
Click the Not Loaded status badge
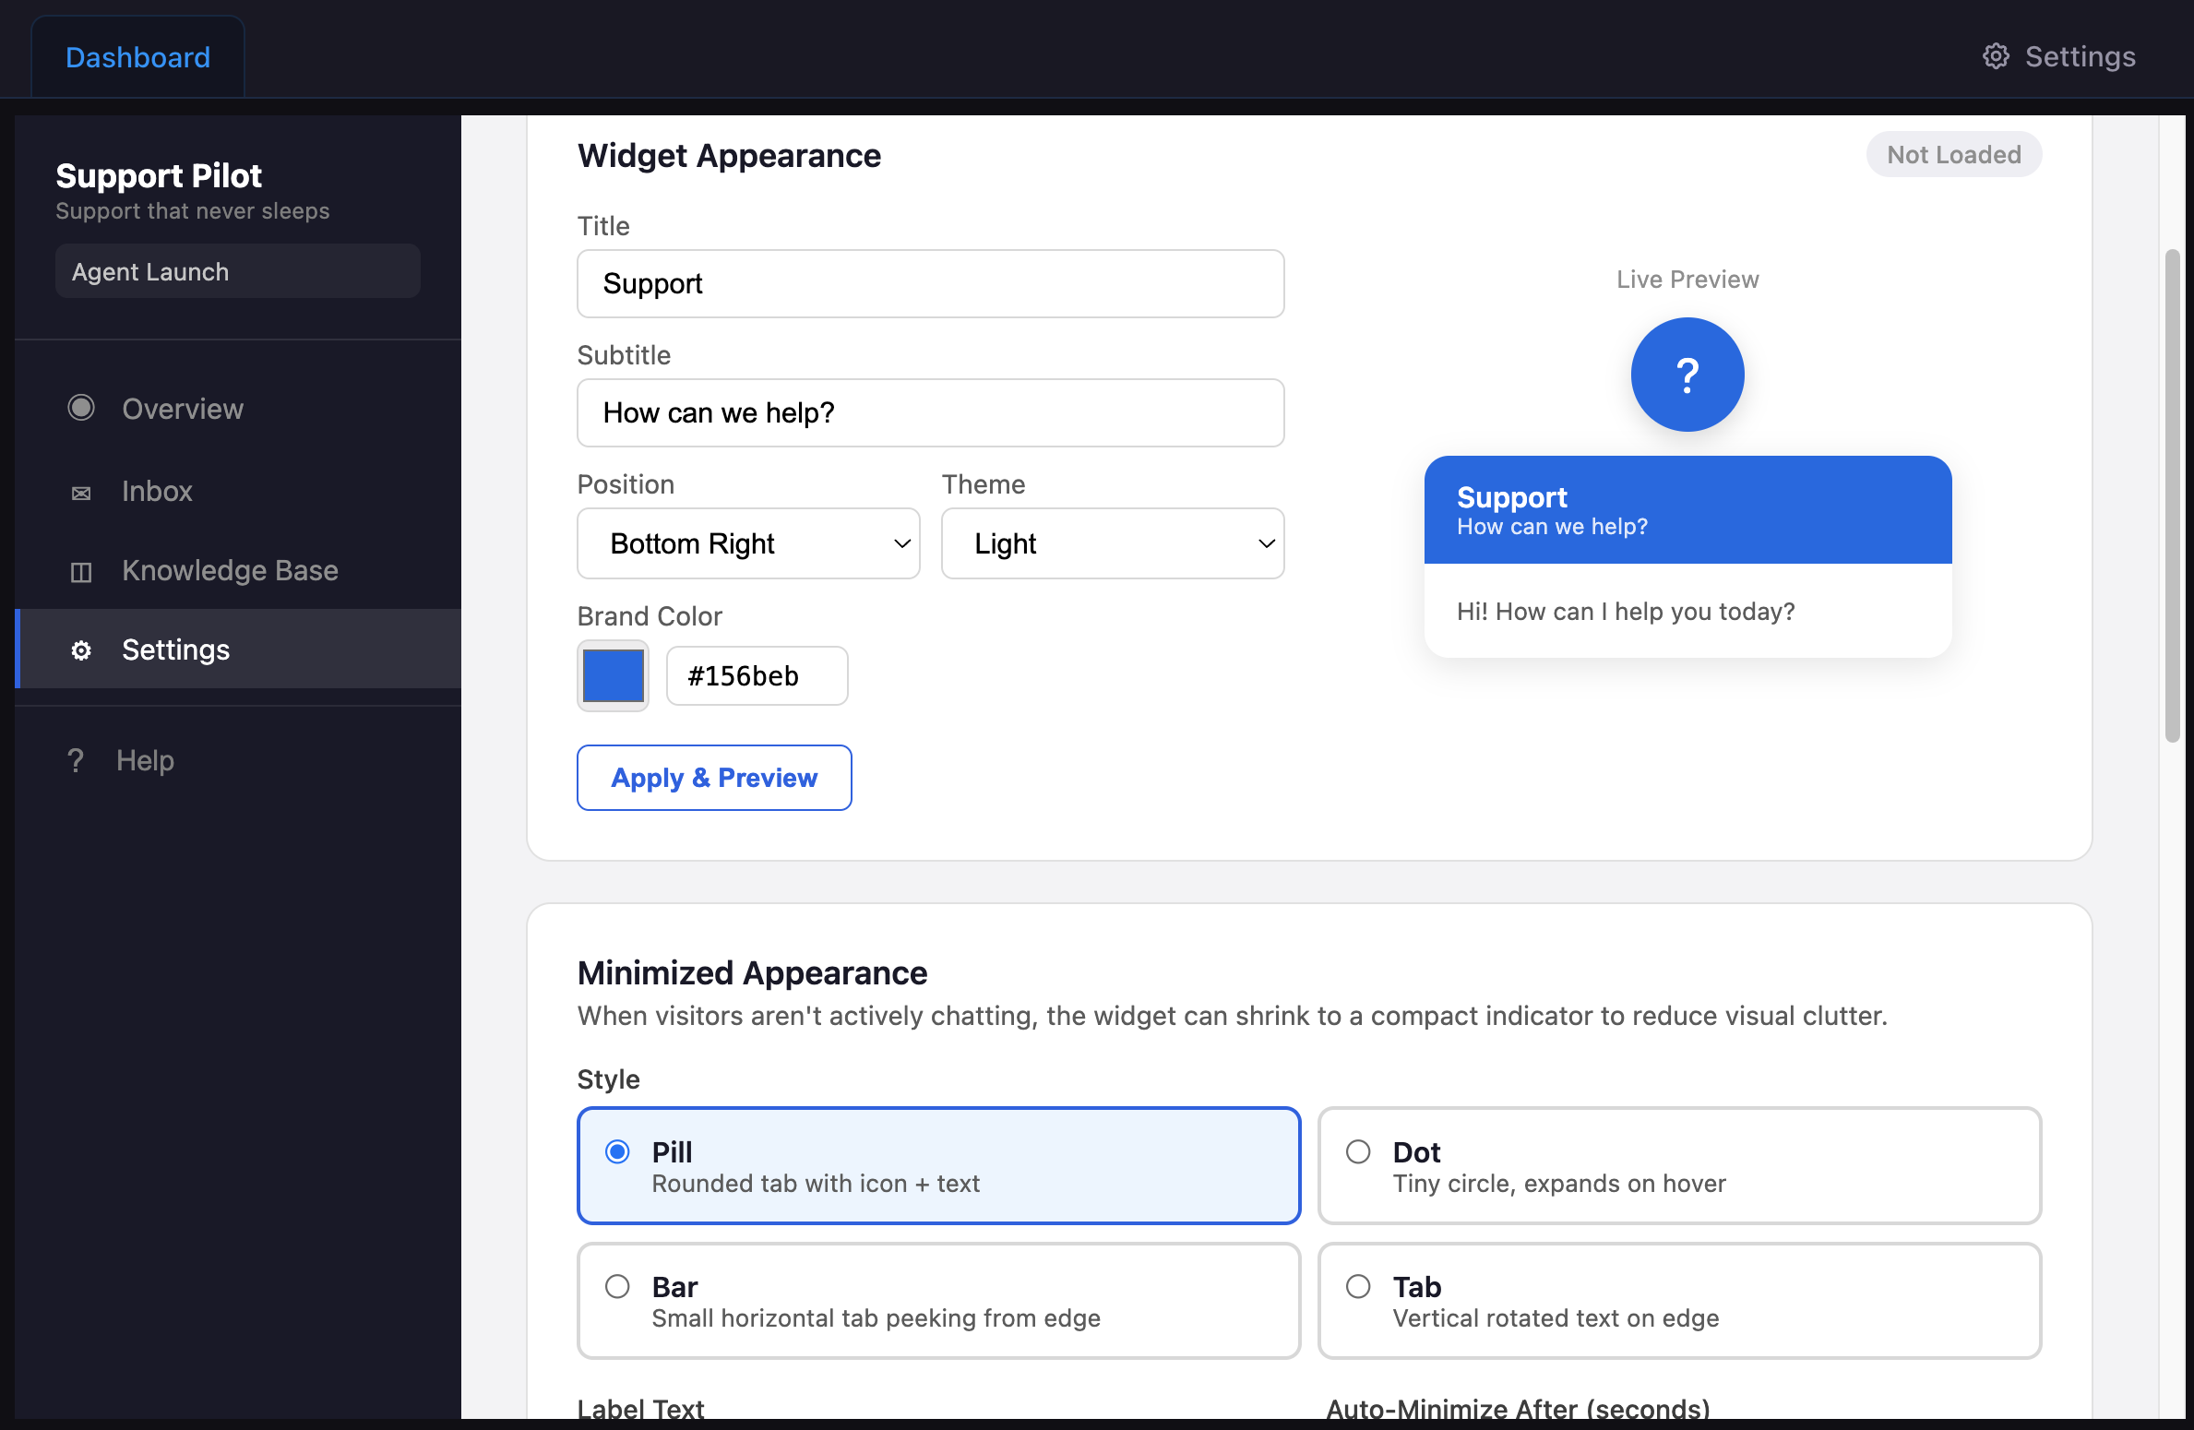pyautogui.click(x=1953, y=154)
